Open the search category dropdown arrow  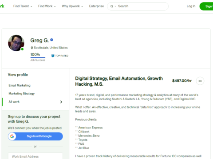click(x=115, y=6)
